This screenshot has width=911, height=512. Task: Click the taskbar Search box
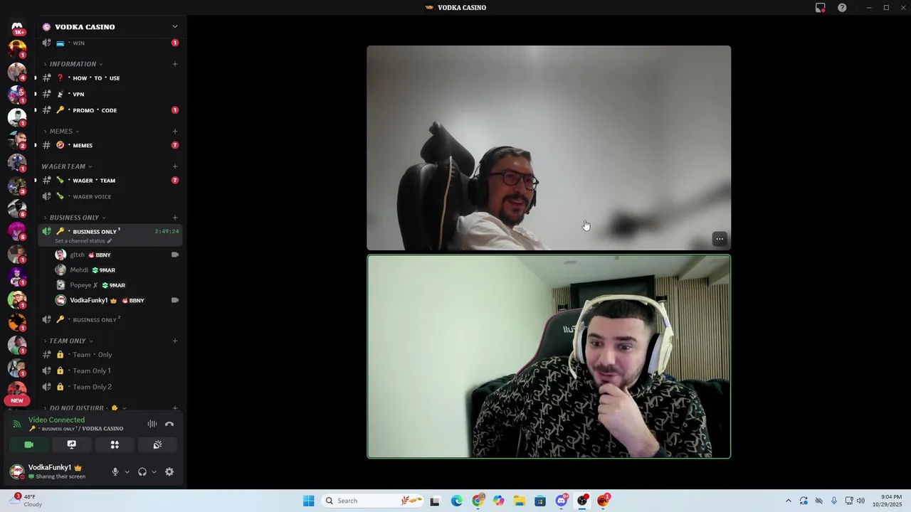373,501
